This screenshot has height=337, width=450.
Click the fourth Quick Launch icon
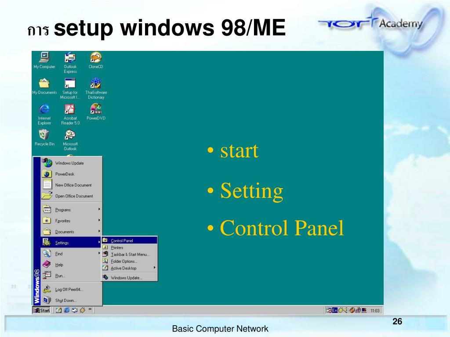click(83, 310)
